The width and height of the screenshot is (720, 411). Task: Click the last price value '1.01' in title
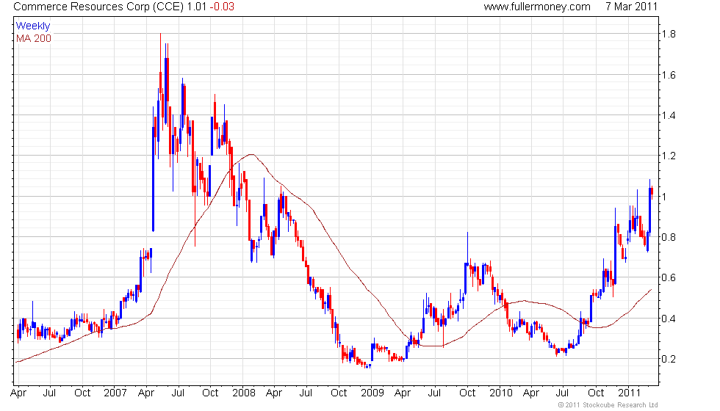click(x=196, y=7)
